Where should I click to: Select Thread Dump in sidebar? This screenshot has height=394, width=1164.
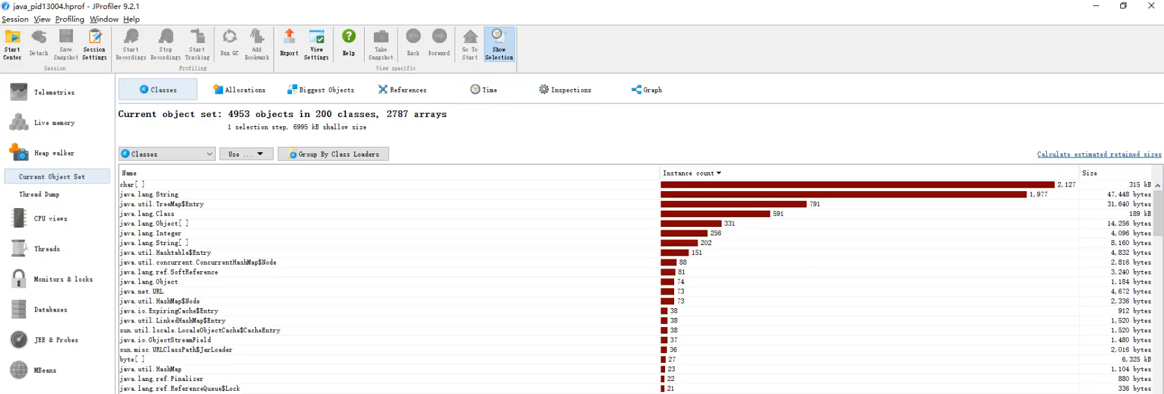39,194
